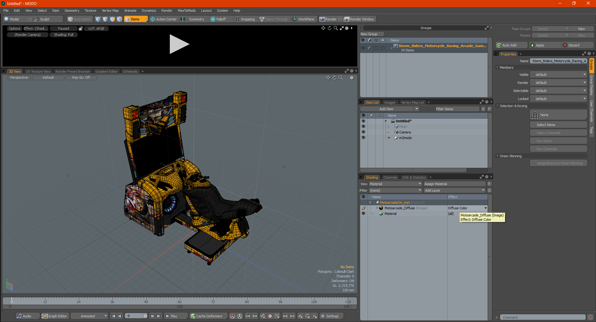
Task: Jump to last frame in transport
Action: coord(159,316)
